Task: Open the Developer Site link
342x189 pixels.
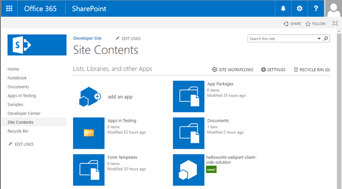Action: pyautogui.click(x=88, y=38)
